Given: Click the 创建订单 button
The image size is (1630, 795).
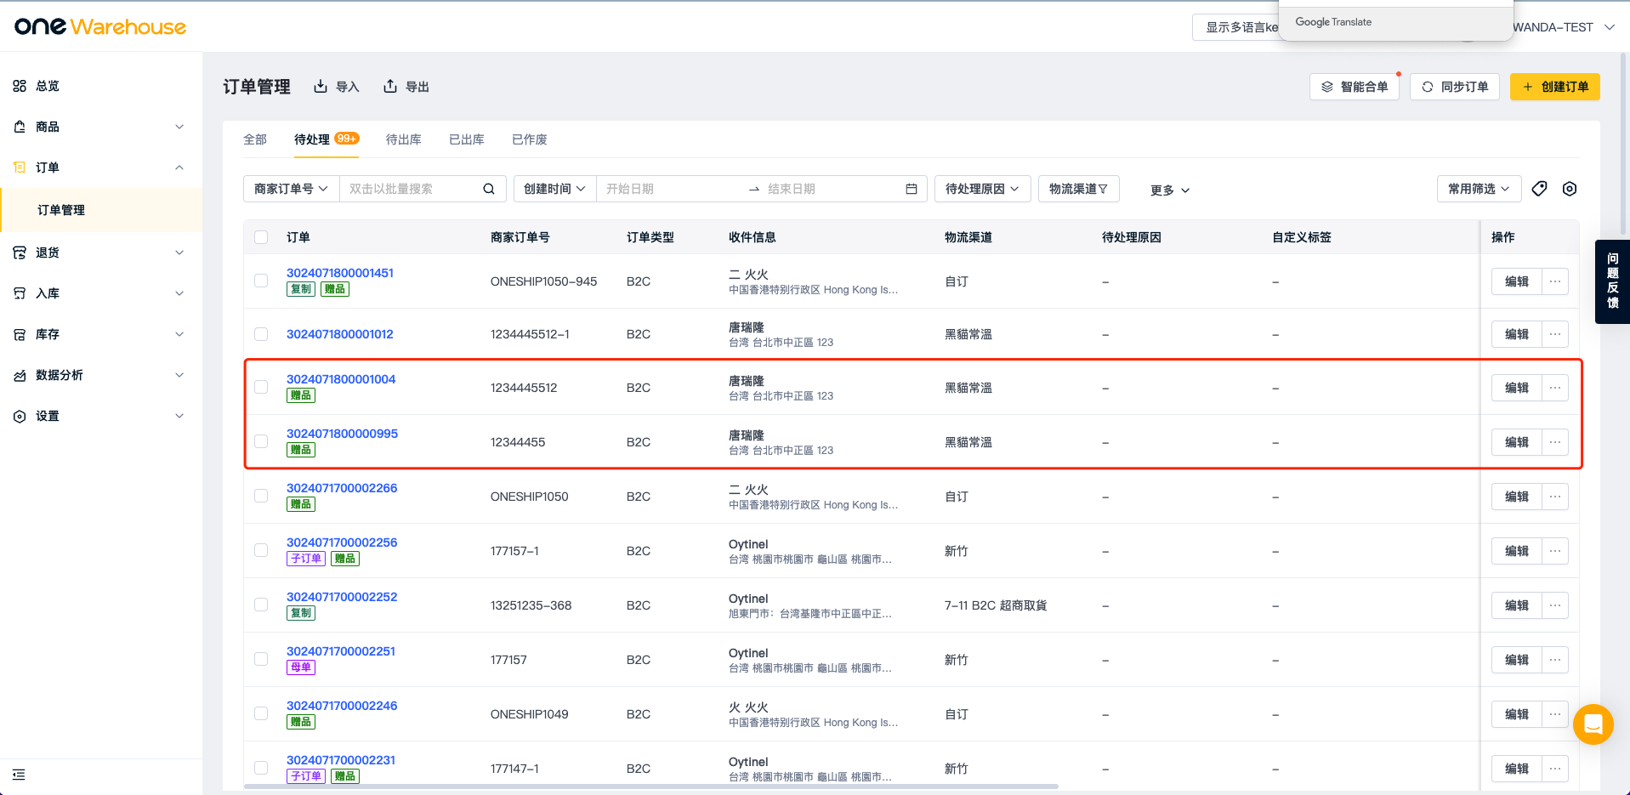Looking at the screenshot, I should (x=1554, y=87).
